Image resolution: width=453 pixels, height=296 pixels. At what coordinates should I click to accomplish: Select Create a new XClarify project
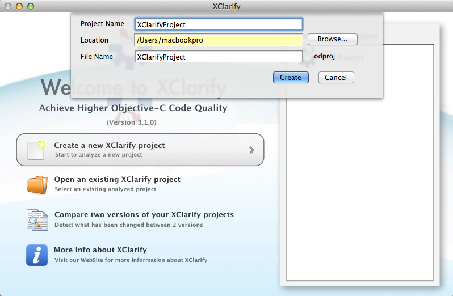pyautogui.click(x=140, y=150)
